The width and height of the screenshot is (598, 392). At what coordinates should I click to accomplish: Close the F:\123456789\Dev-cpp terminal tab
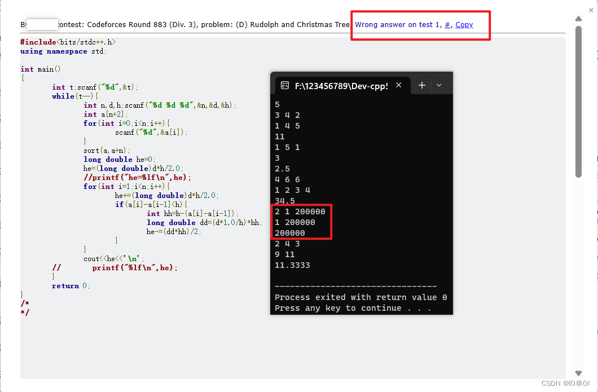[x=399, y=85]
